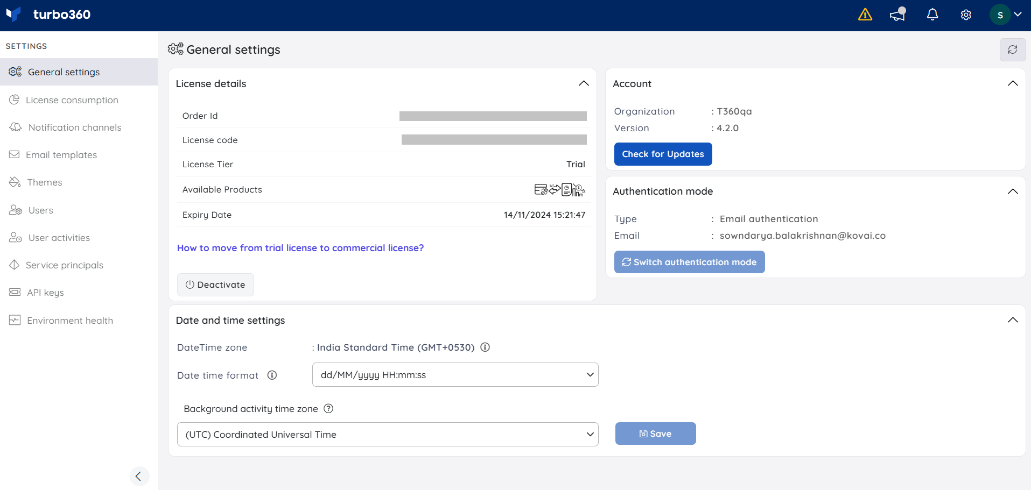Click the megaphone icon for Notification channels

point(15,127)
